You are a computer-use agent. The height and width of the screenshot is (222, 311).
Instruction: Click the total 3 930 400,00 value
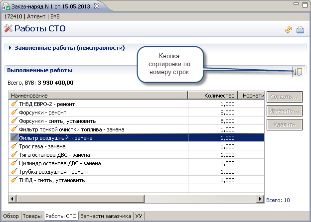[55, 83]
